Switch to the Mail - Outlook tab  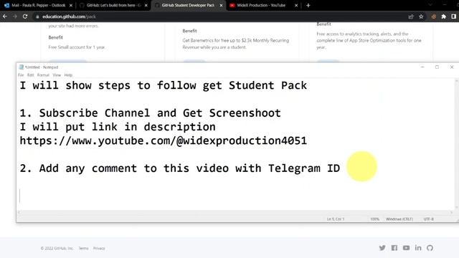38,5
